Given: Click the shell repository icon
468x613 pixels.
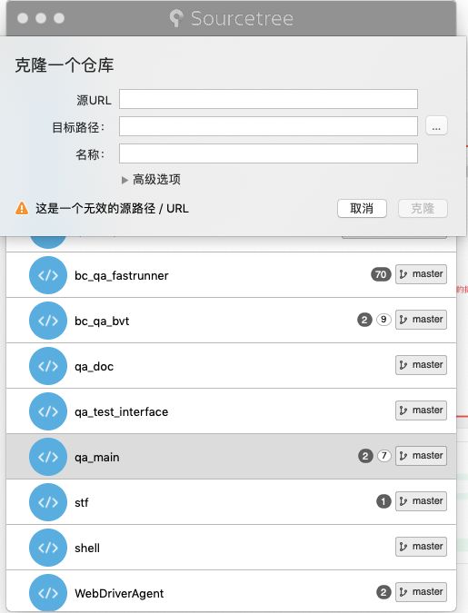Looking at the screenshot, I should [48, 547].
